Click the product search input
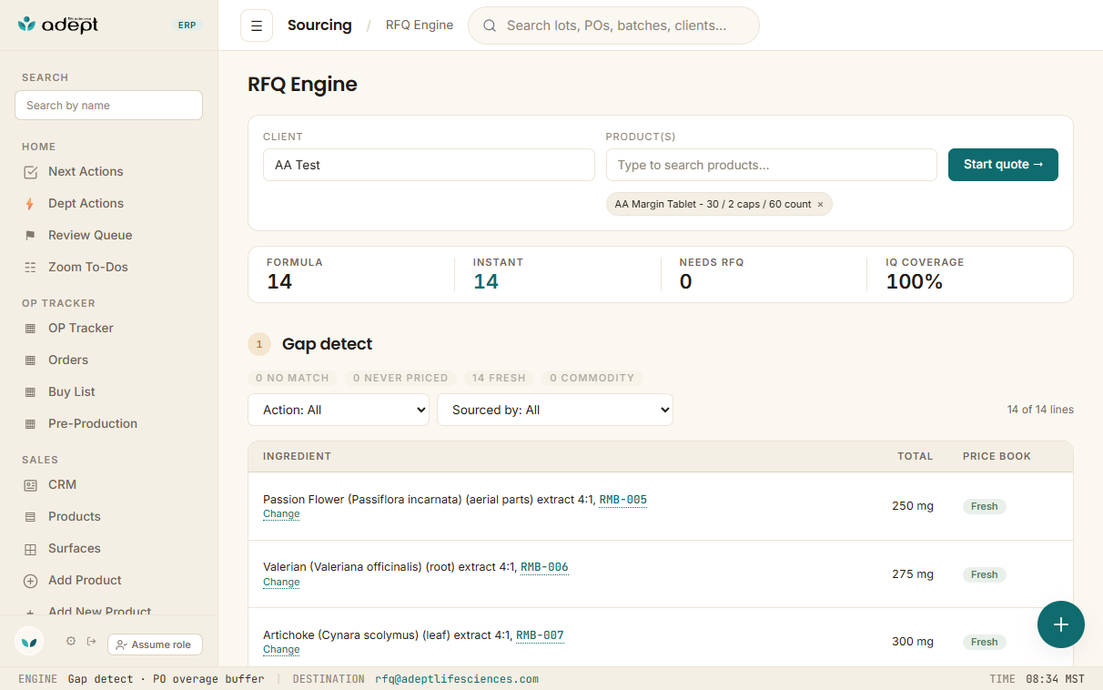Viewport: 1103px width, 690px height. 772,165
